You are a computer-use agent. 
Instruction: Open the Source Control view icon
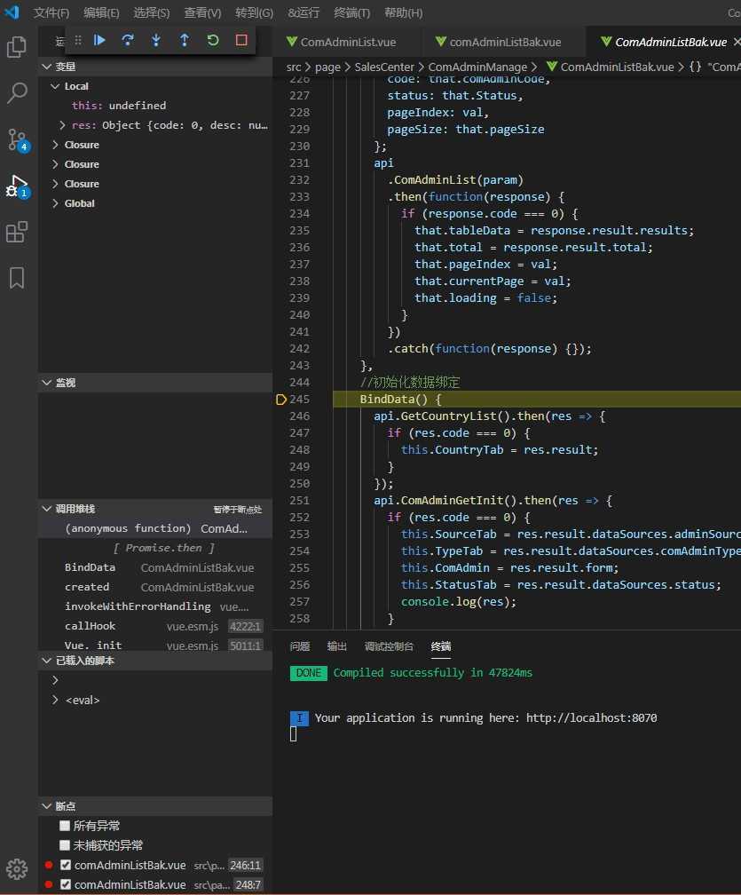coord(17,140)
